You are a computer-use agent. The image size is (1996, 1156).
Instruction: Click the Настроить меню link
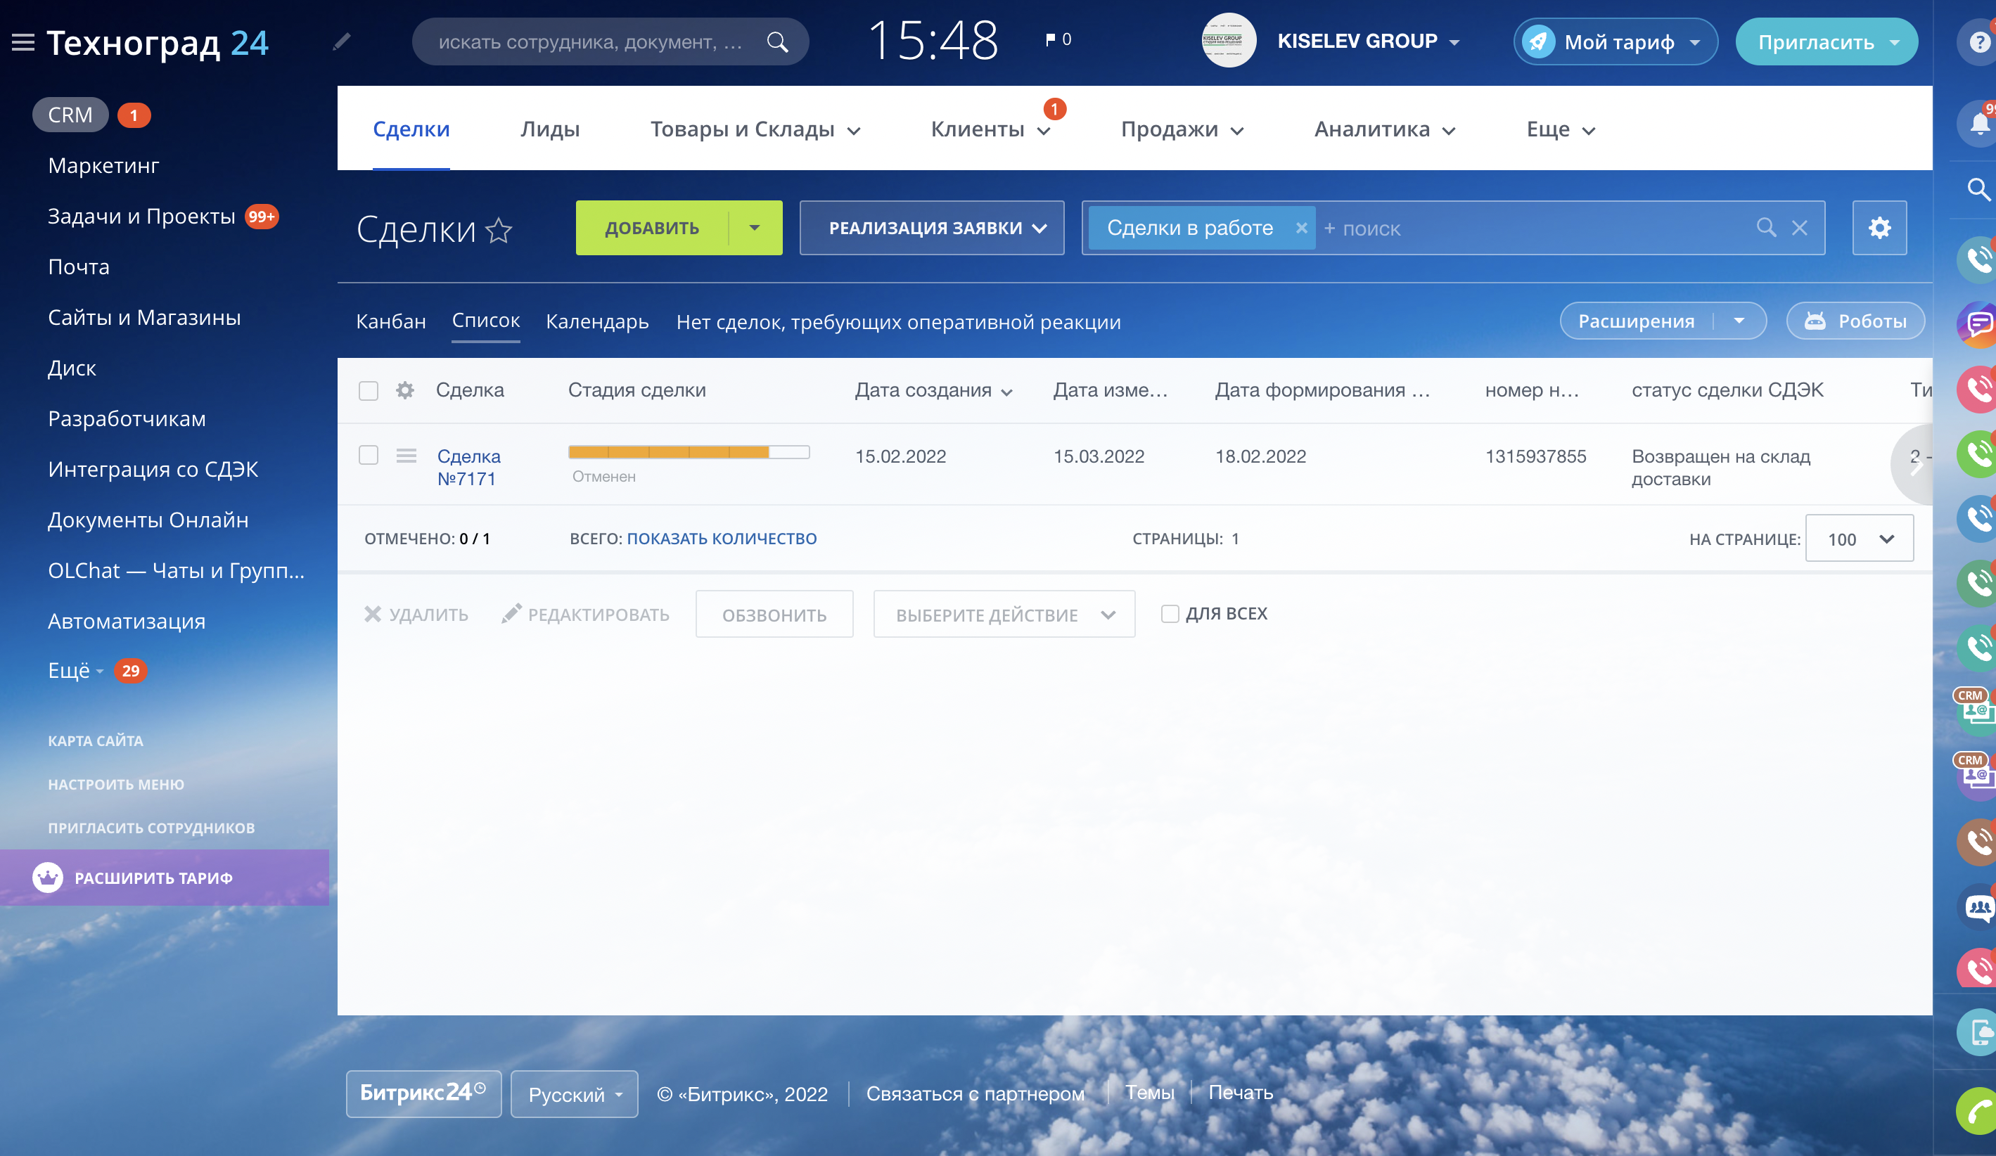coord(115,784)
